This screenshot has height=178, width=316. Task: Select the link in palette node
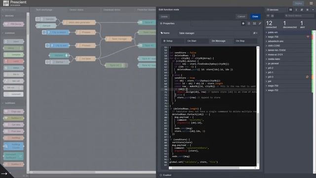(13, 75)
